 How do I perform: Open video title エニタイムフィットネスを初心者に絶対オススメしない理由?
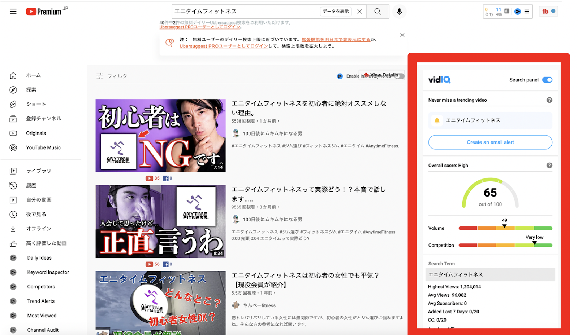click(309, 108)
